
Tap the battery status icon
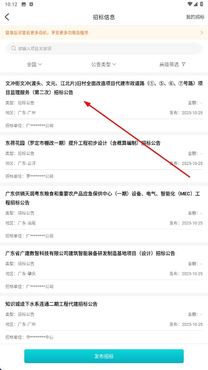coord(202,4)
